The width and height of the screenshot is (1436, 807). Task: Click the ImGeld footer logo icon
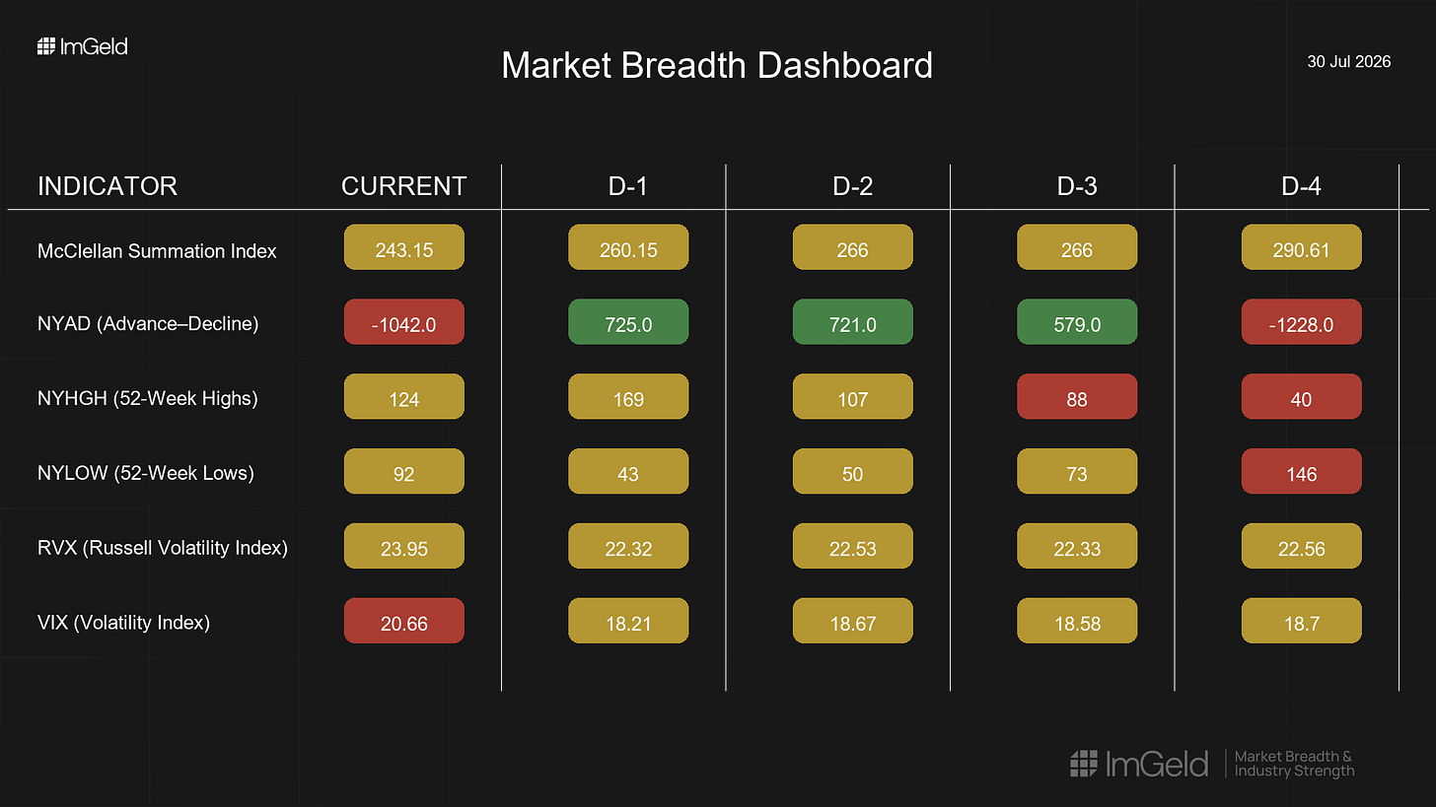(1084, 763)
